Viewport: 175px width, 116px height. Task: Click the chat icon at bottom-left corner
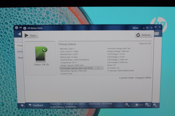(x=22, y=105)
